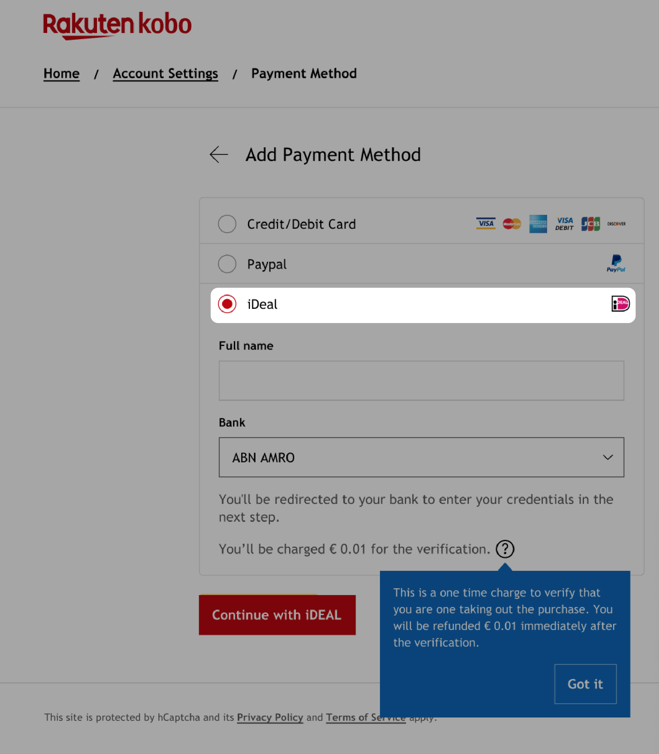Open the ABN AMRO bank selector
659x754 pixels.
click(x=422, y=457)
